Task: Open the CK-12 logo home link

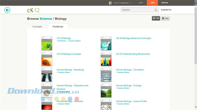Action: pyautogui.click(x=33, y=10)
